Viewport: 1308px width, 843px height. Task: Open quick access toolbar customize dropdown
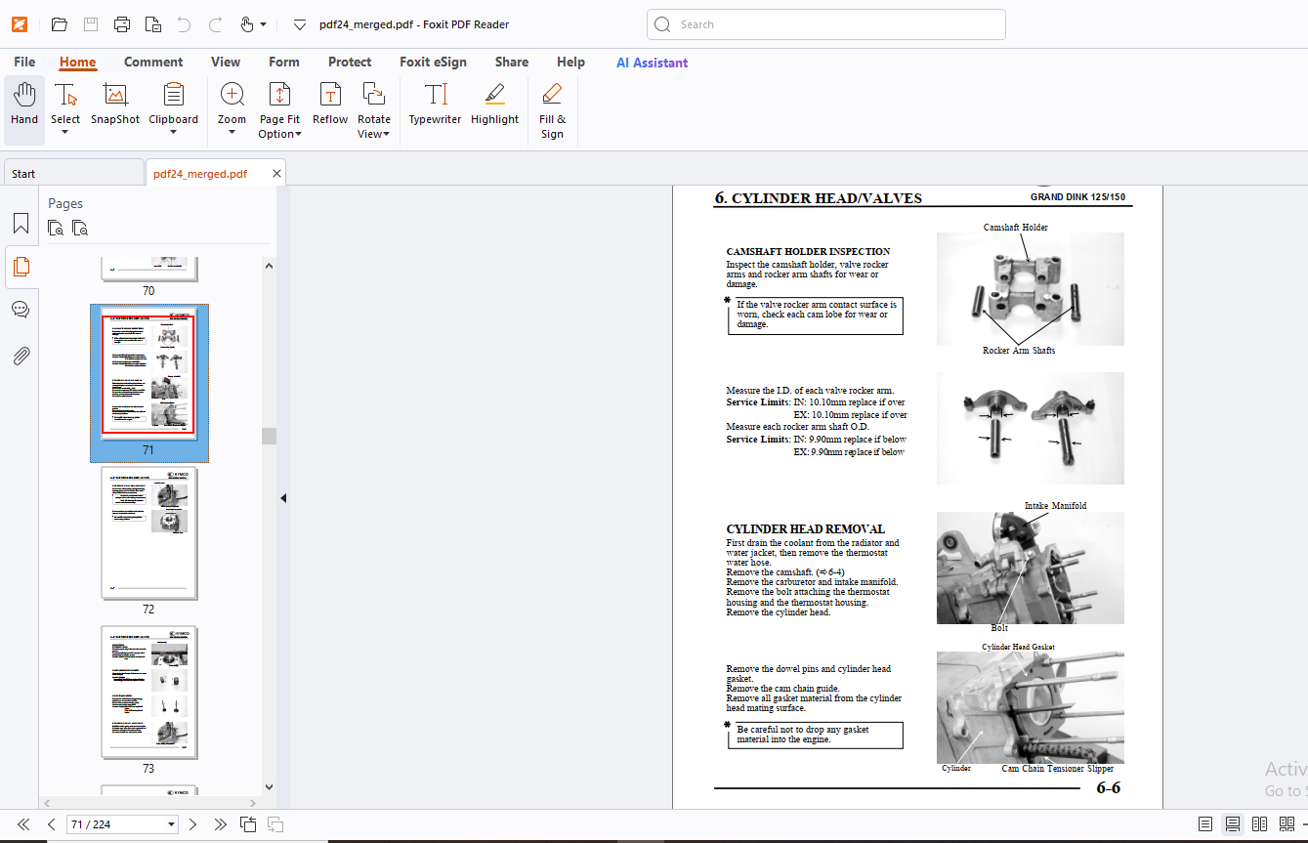[x=300, y=24]
